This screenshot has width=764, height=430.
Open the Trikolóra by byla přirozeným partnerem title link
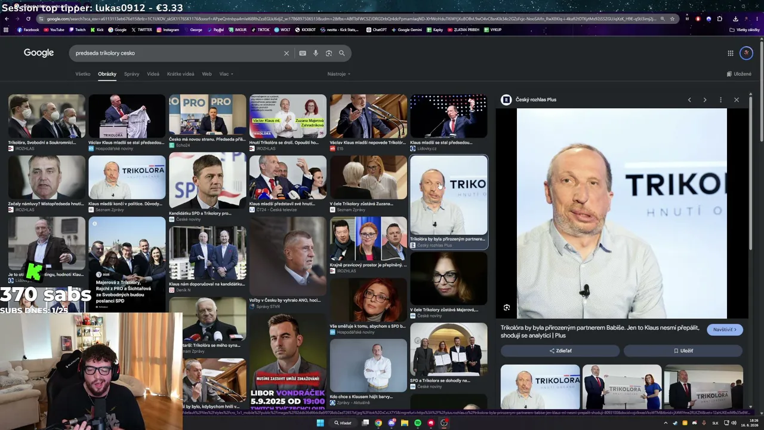[600, 331]
